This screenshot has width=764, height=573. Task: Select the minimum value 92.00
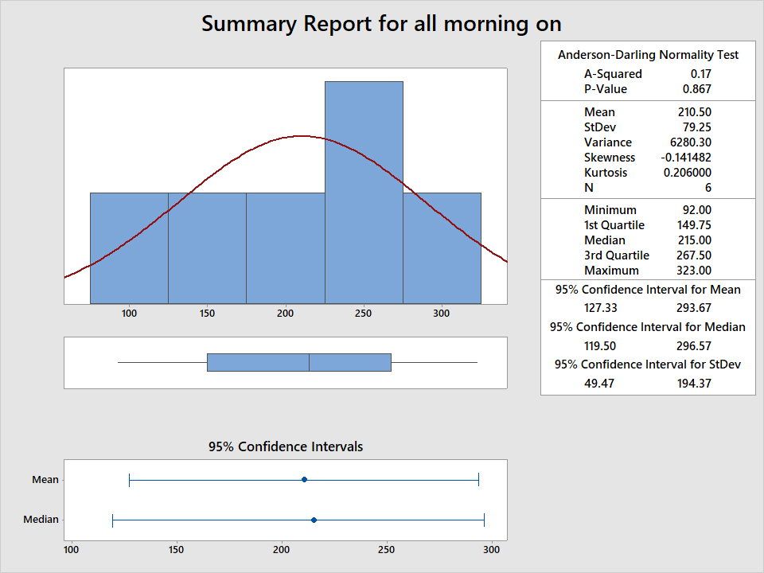pos(697,210)
